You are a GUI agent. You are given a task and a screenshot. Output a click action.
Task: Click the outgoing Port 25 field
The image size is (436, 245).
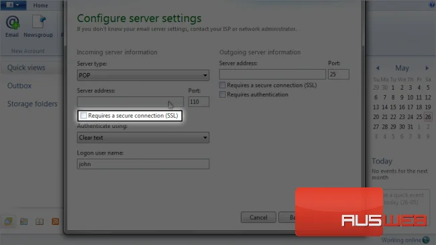(338, 74)
